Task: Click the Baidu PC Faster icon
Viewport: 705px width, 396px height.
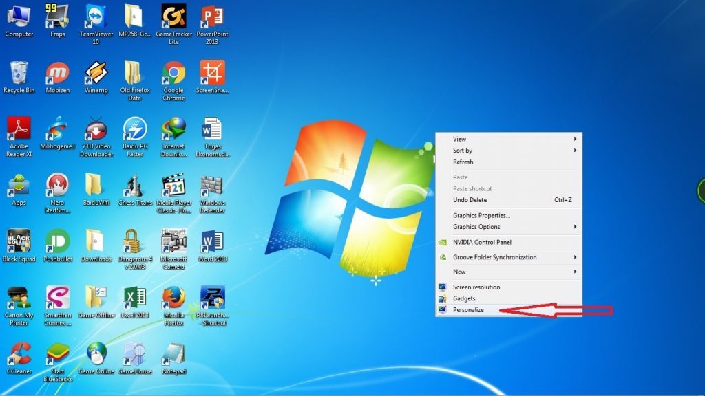Action: click(x=135, y=129)
